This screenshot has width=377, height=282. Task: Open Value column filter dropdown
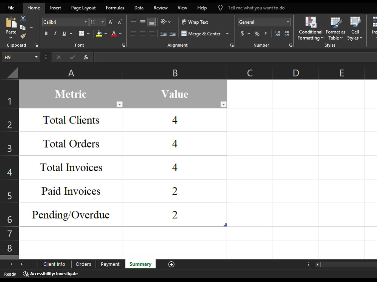[223, 104]
